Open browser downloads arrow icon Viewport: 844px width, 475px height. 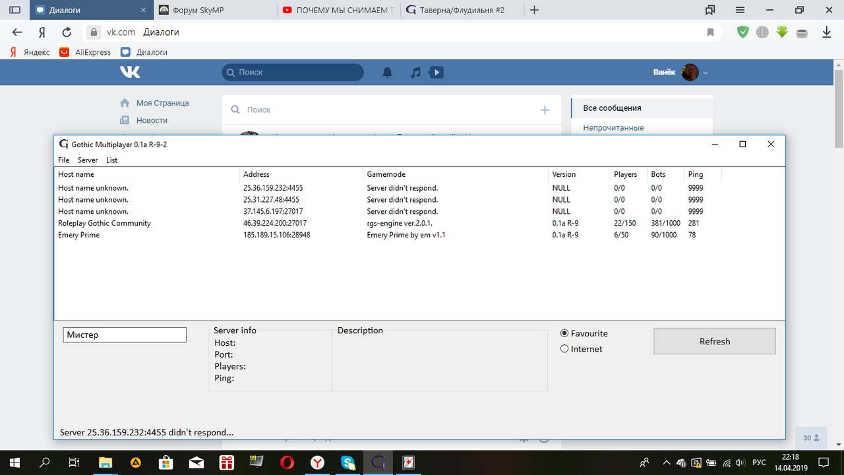click(826, 32)
